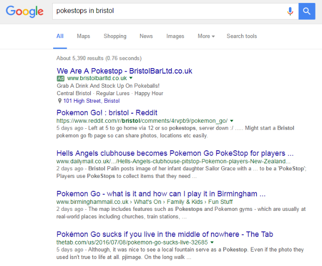Focus the search box containing 'pokestops in bristol'
Screen dimensions: 322x266
(x=176, y=12)
